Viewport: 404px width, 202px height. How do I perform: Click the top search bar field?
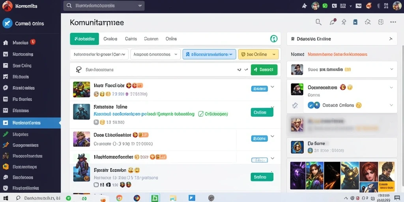(x=104, y=6)
